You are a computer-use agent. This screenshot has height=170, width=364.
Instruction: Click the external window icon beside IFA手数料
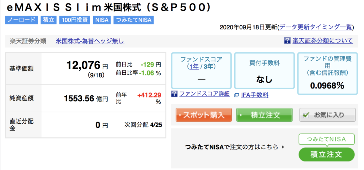tap(236, 95)
